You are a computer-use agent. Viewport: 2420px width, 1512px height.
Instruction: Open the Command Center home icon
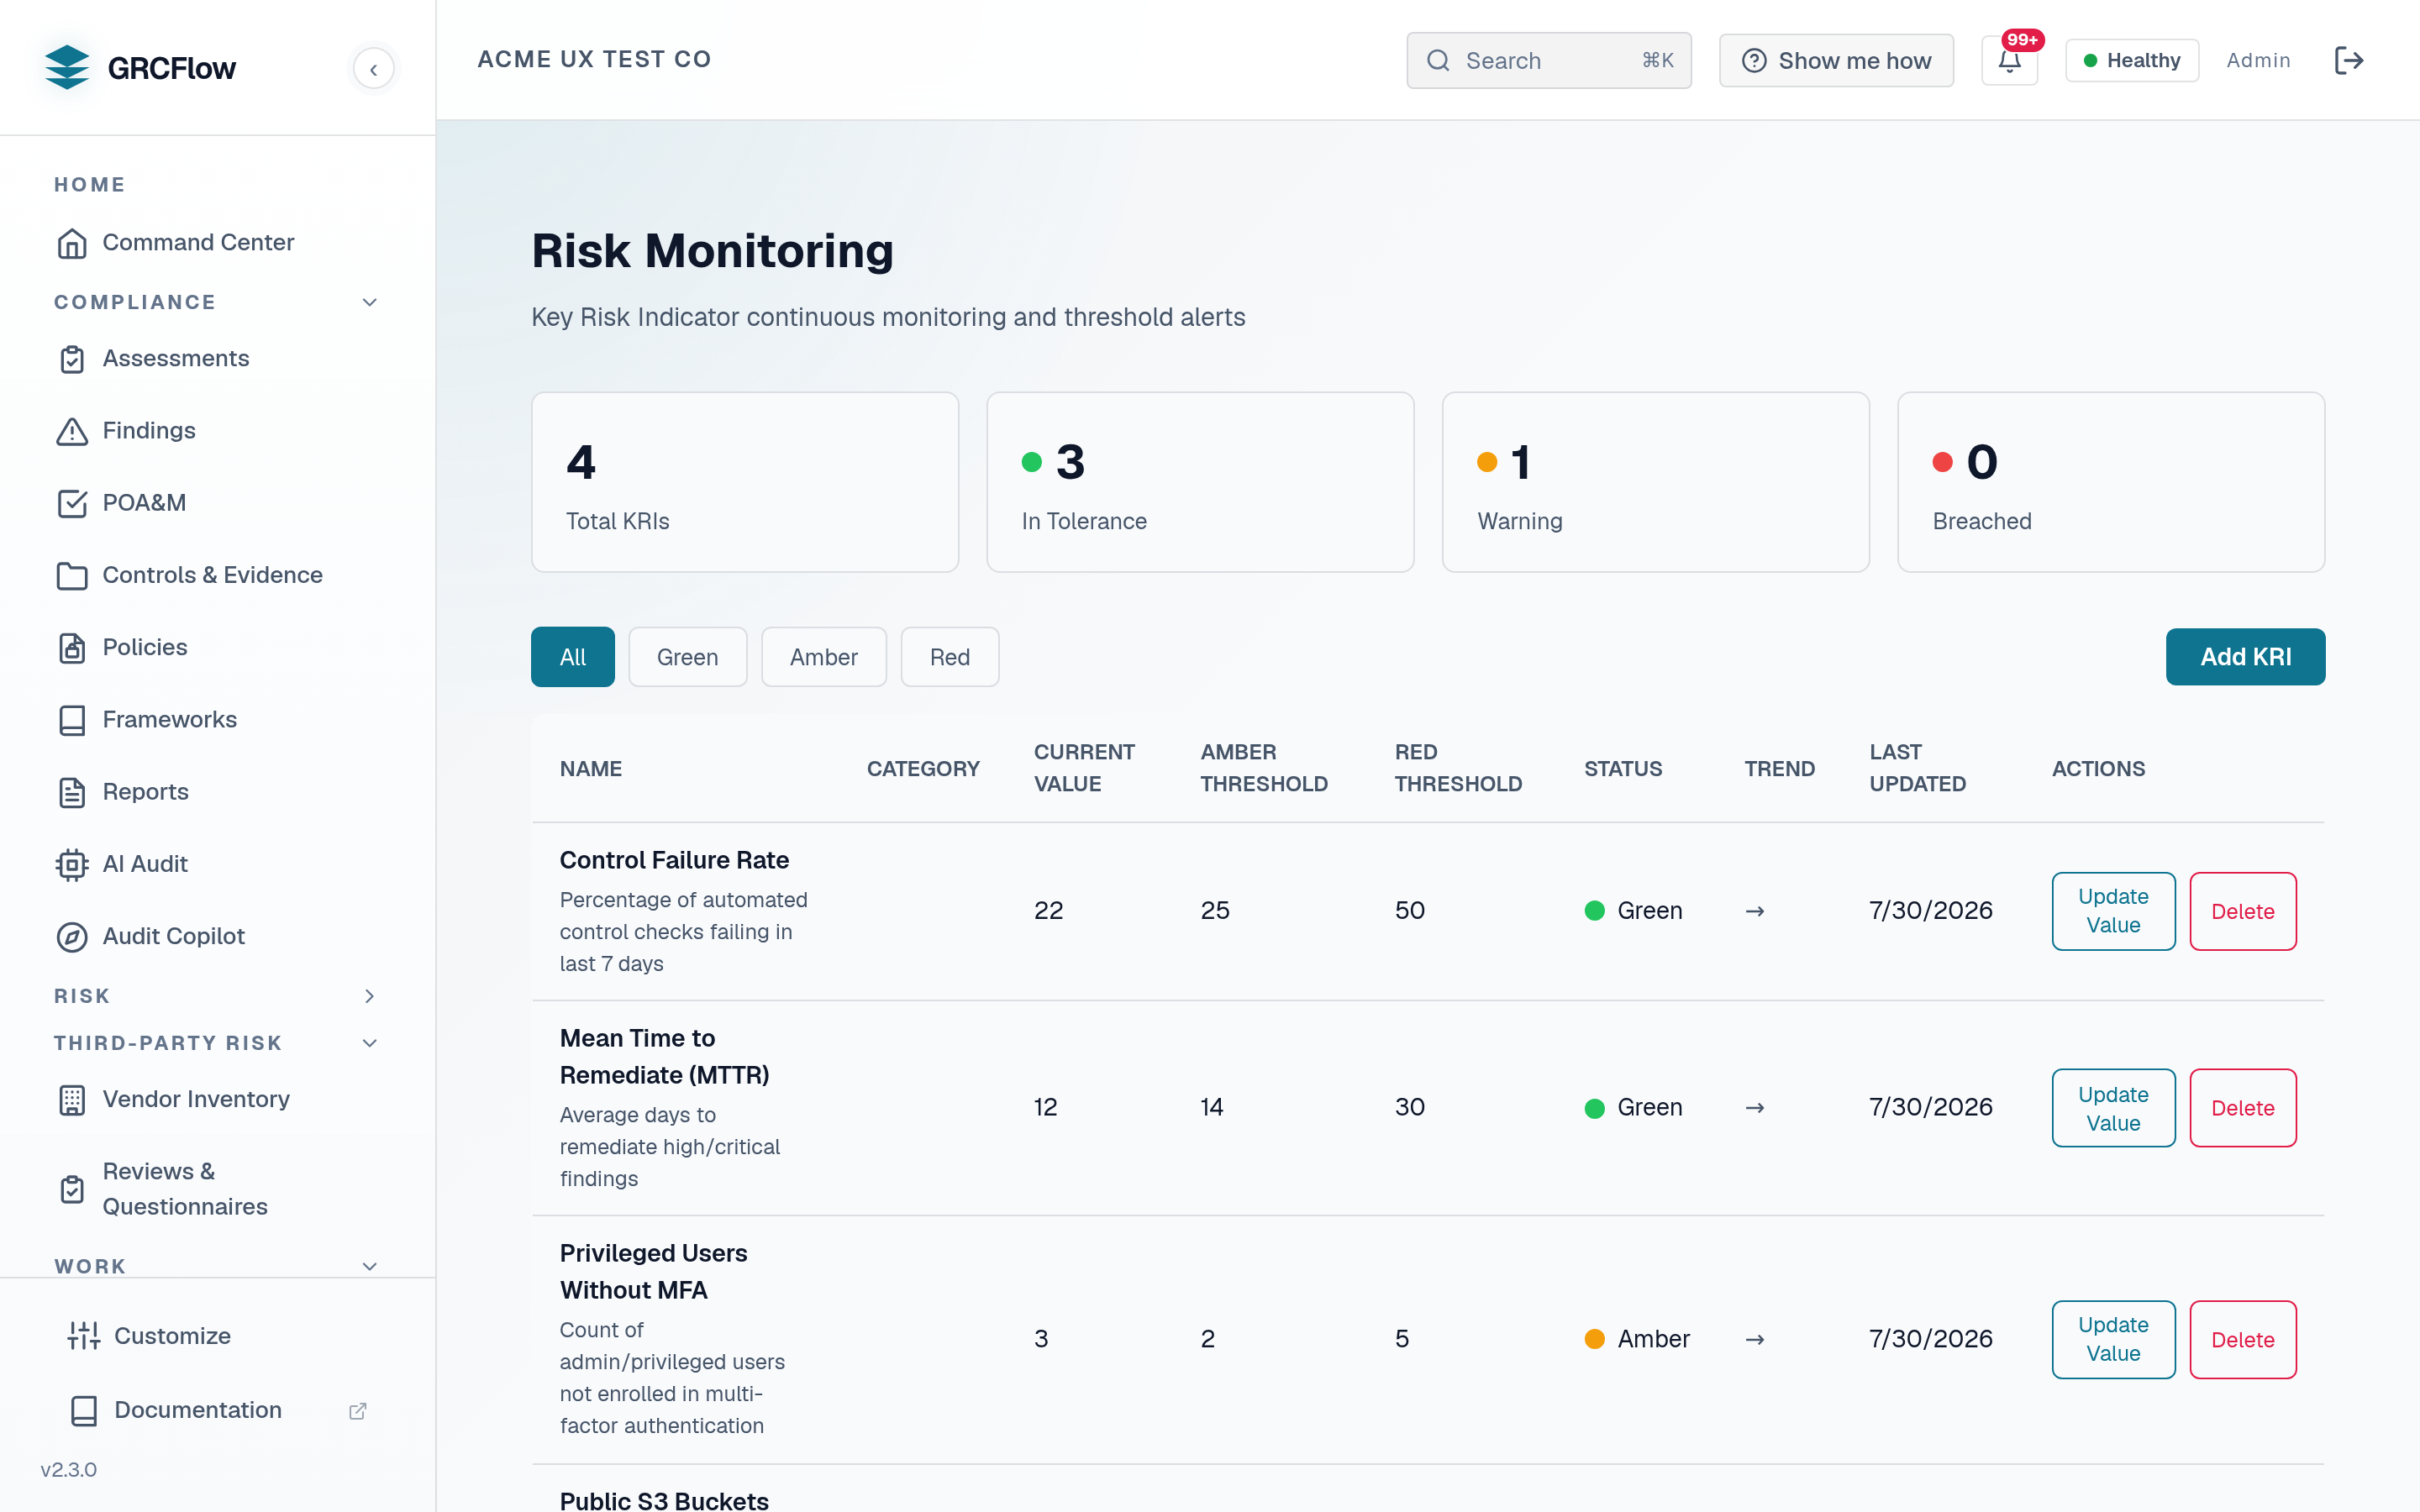(x=72, y=243)
